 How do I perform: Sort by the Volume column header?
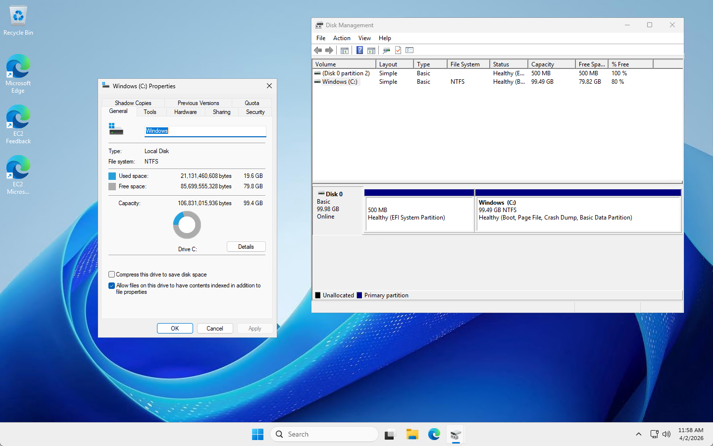tap(344, 64)
